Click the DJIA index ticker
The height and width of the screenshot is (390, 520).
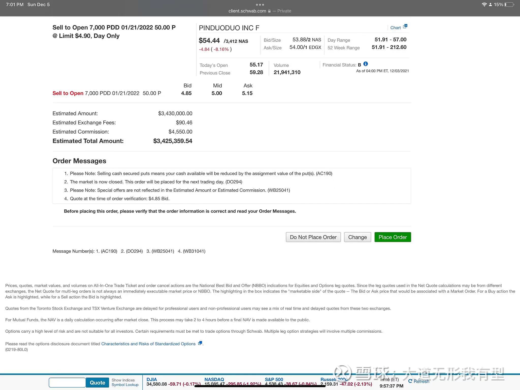(152, 379)
